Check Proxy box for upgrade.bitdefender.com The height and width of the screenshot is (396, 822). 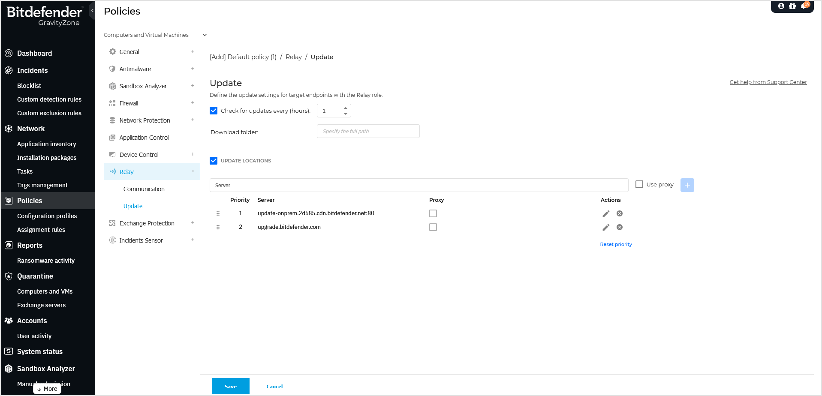[x=433, y=227]
